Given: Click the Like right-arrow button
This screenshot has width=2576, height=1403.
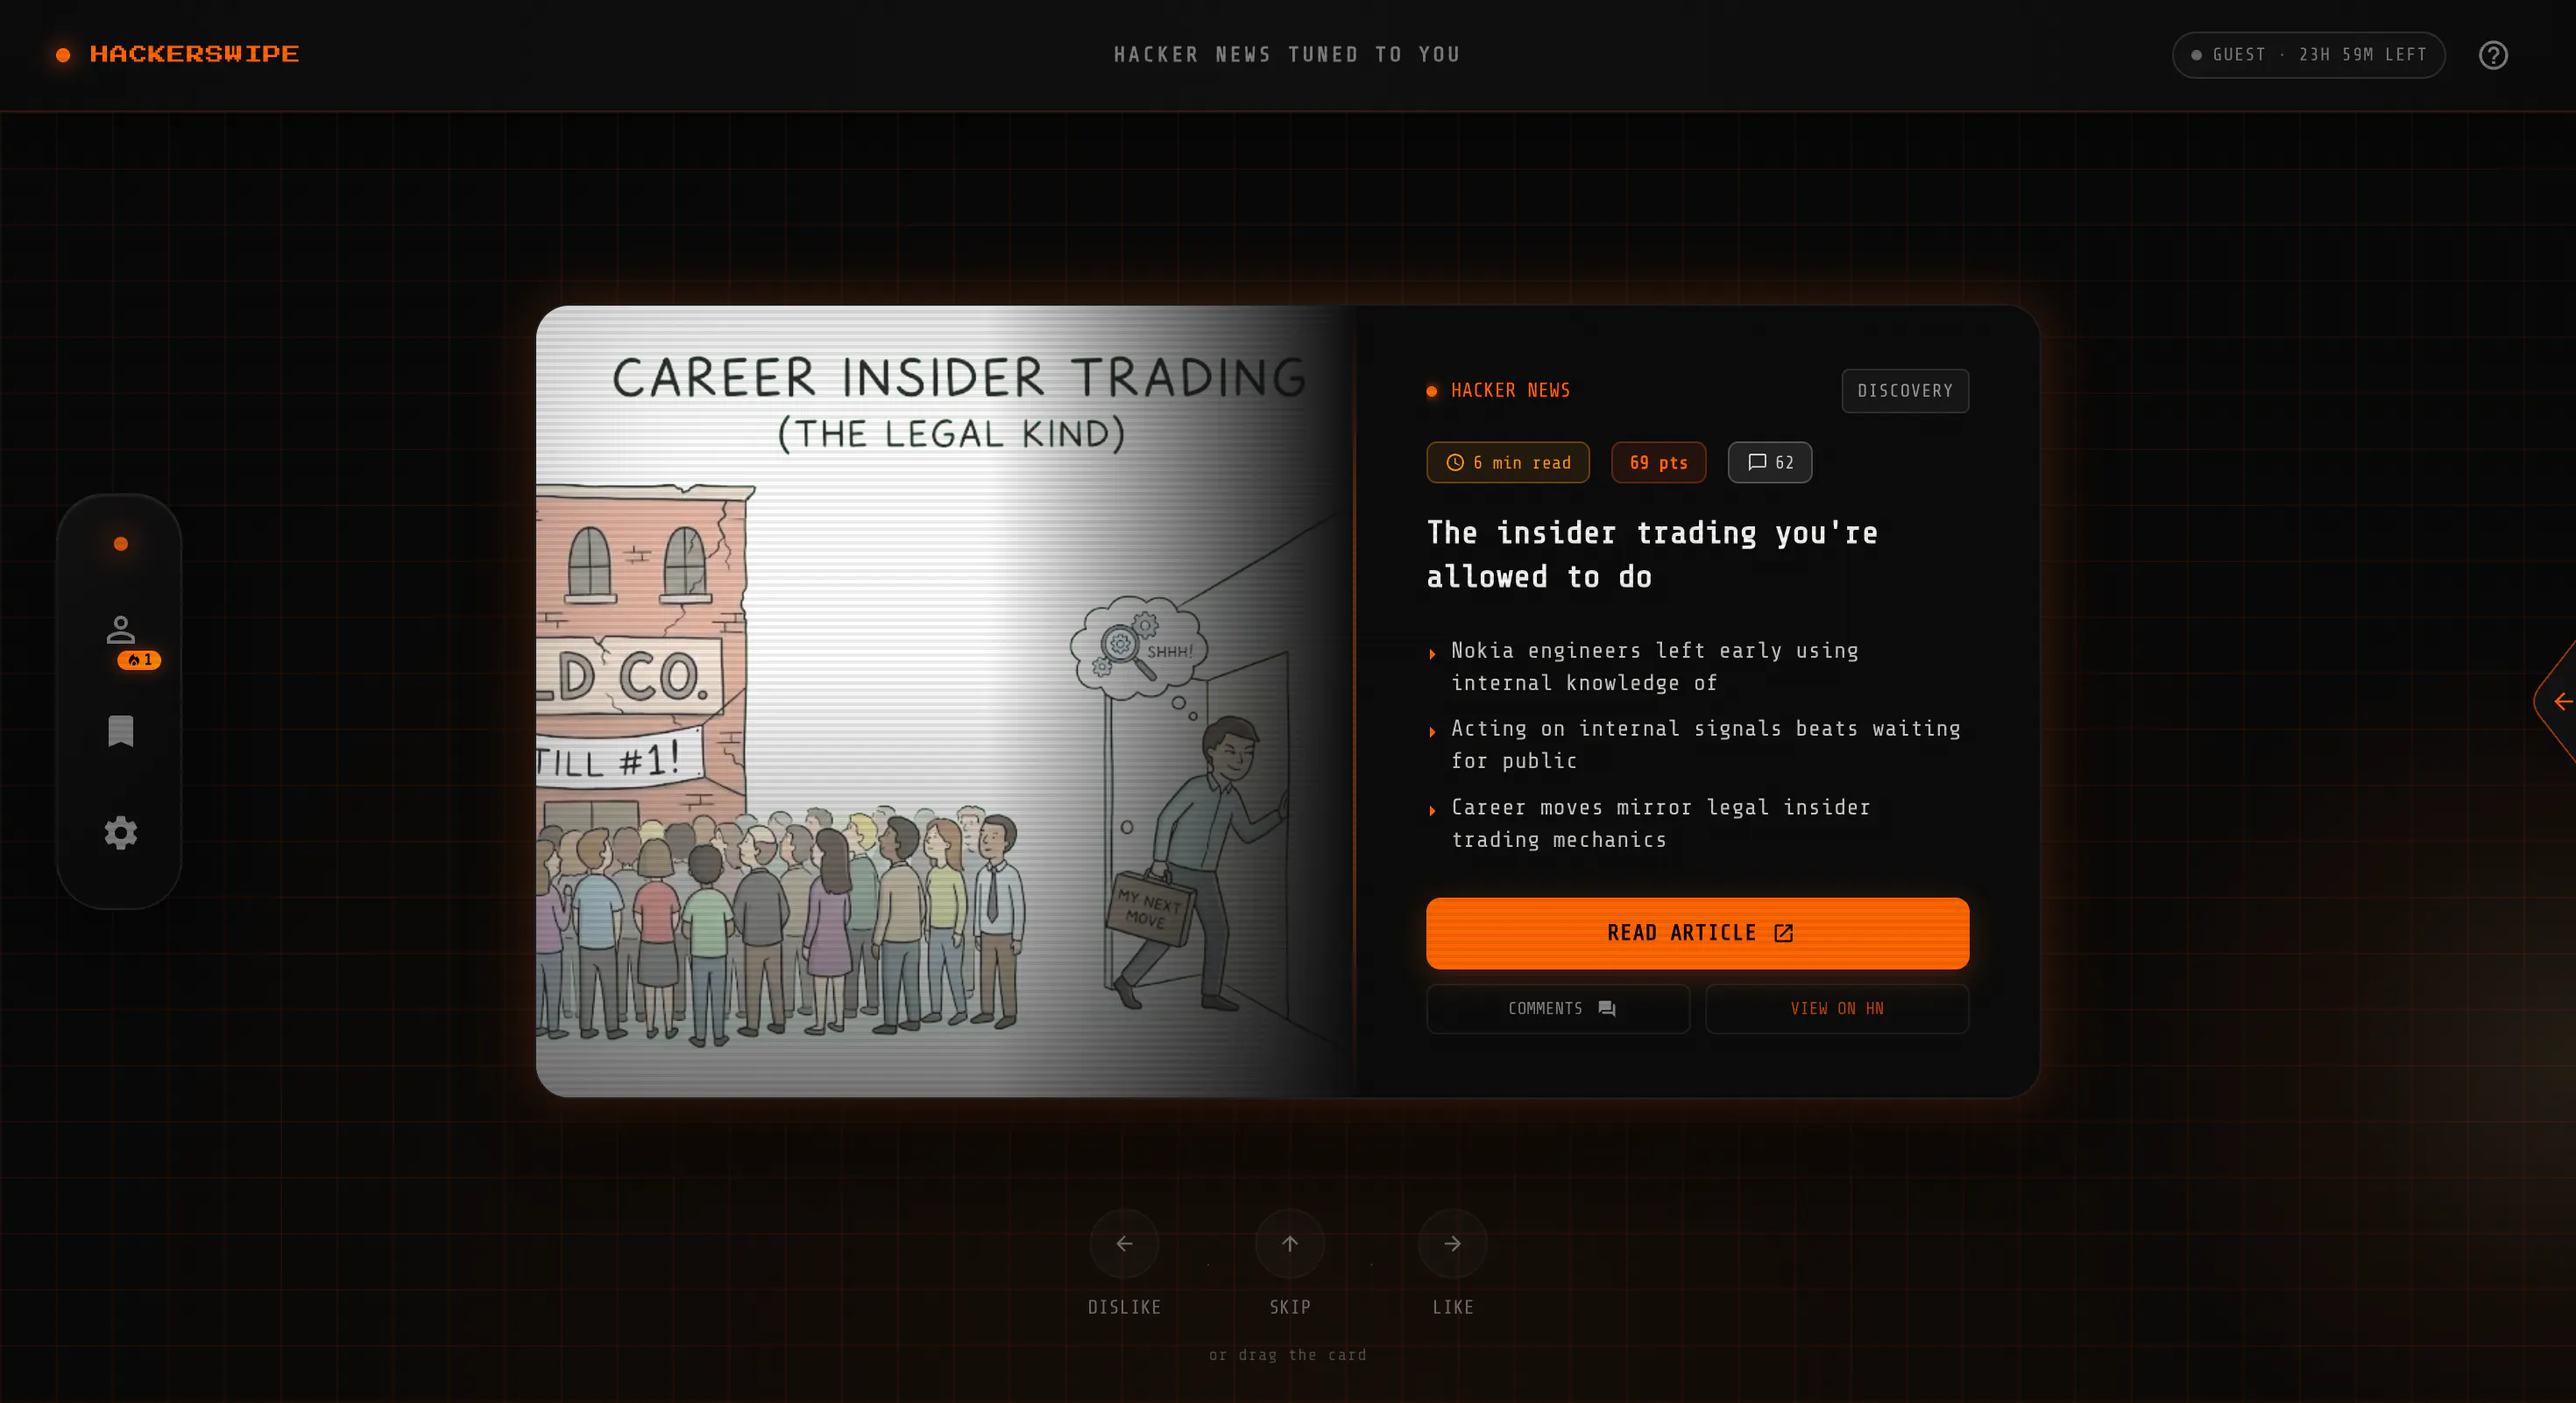Looking at the screenshot, I should (1452, 1243).
